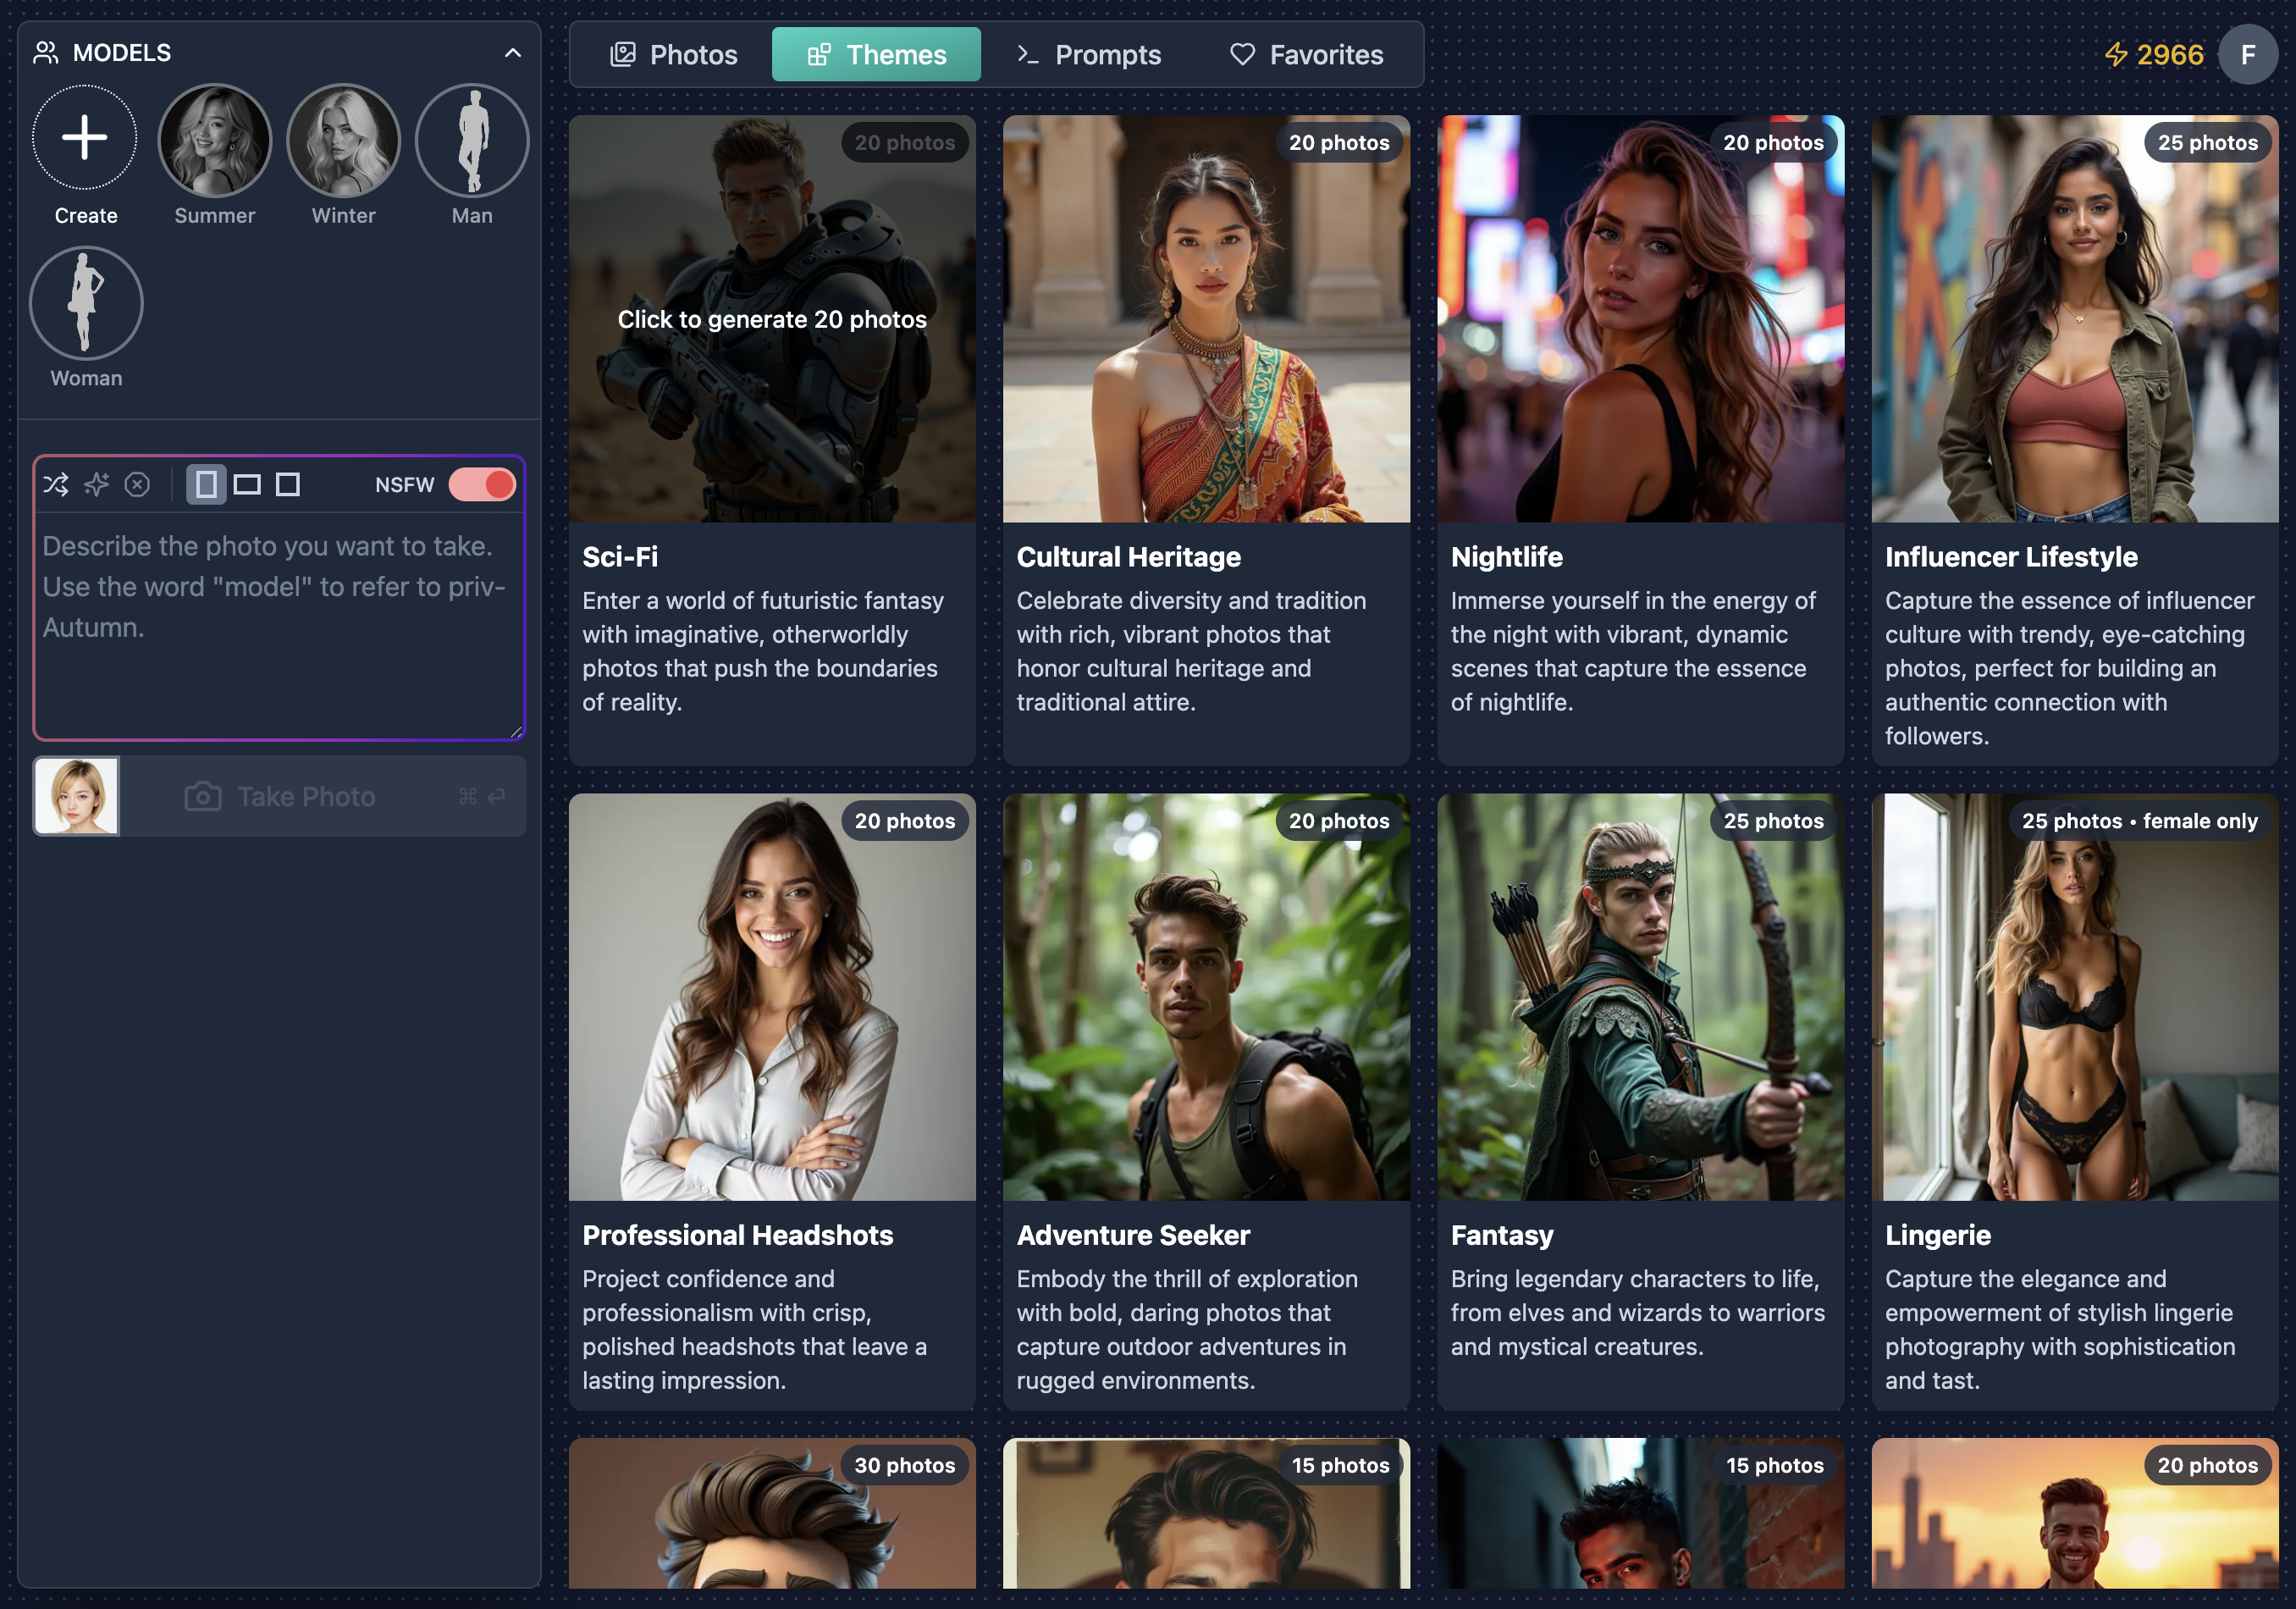Click the sparkle enhance prompt icon

pos(97,485)
